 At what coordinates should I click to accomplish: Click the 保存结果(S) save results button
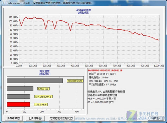tap(14, 118)
